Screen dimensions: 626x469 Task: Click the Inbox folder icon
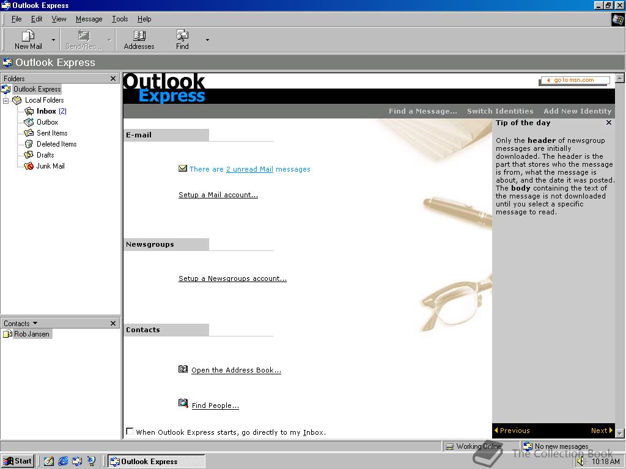coord(29,111)
